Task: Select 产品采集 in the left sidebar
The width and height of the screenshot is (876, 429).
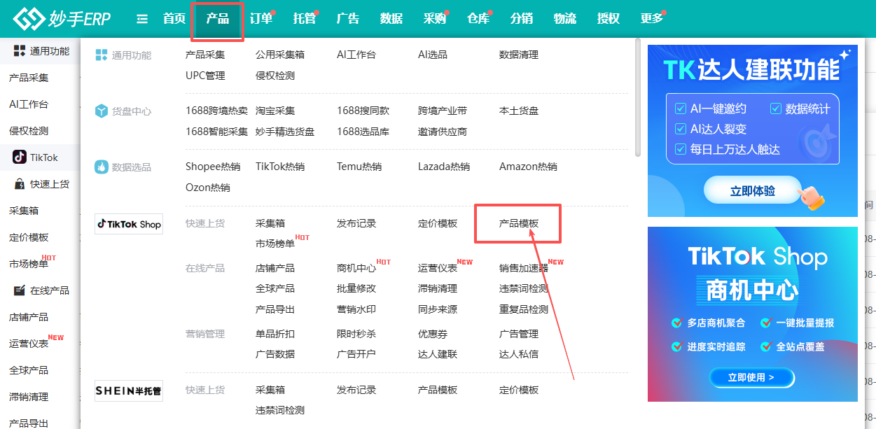Action: 29,78
